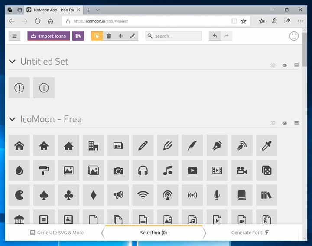The image size is (312, 246).
Task: Open the IcoMoon main hamburger menu
Action: pyautogui.click(x=15, y=36)
